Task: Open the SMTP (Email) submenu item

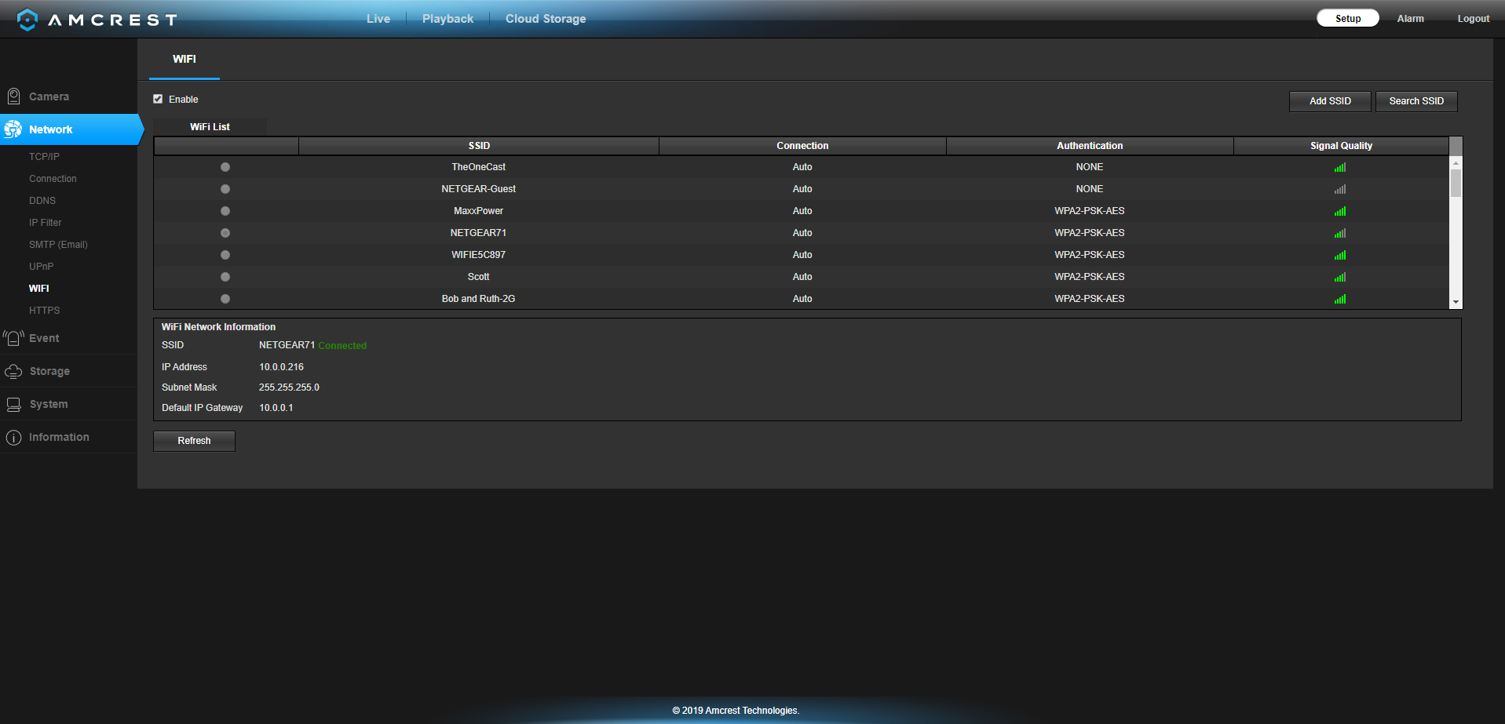Action: pyautogui.click(x=58, y=245)
